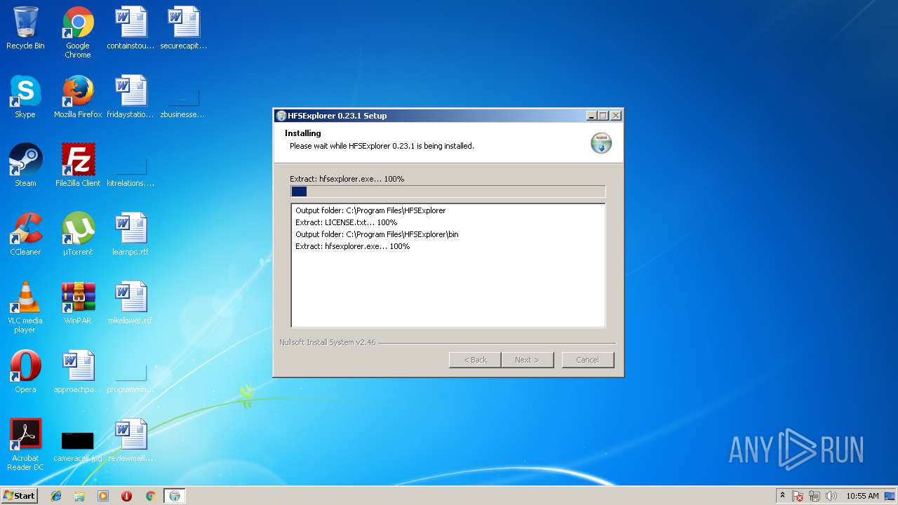The height and width of the screenshot is (505, 898).
Task: Switch to the setup task in the taskbar
Action: click(175, 496)
